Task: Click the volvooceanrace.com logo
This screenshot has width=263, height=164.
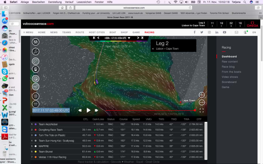Action: [x=38, y=24]
